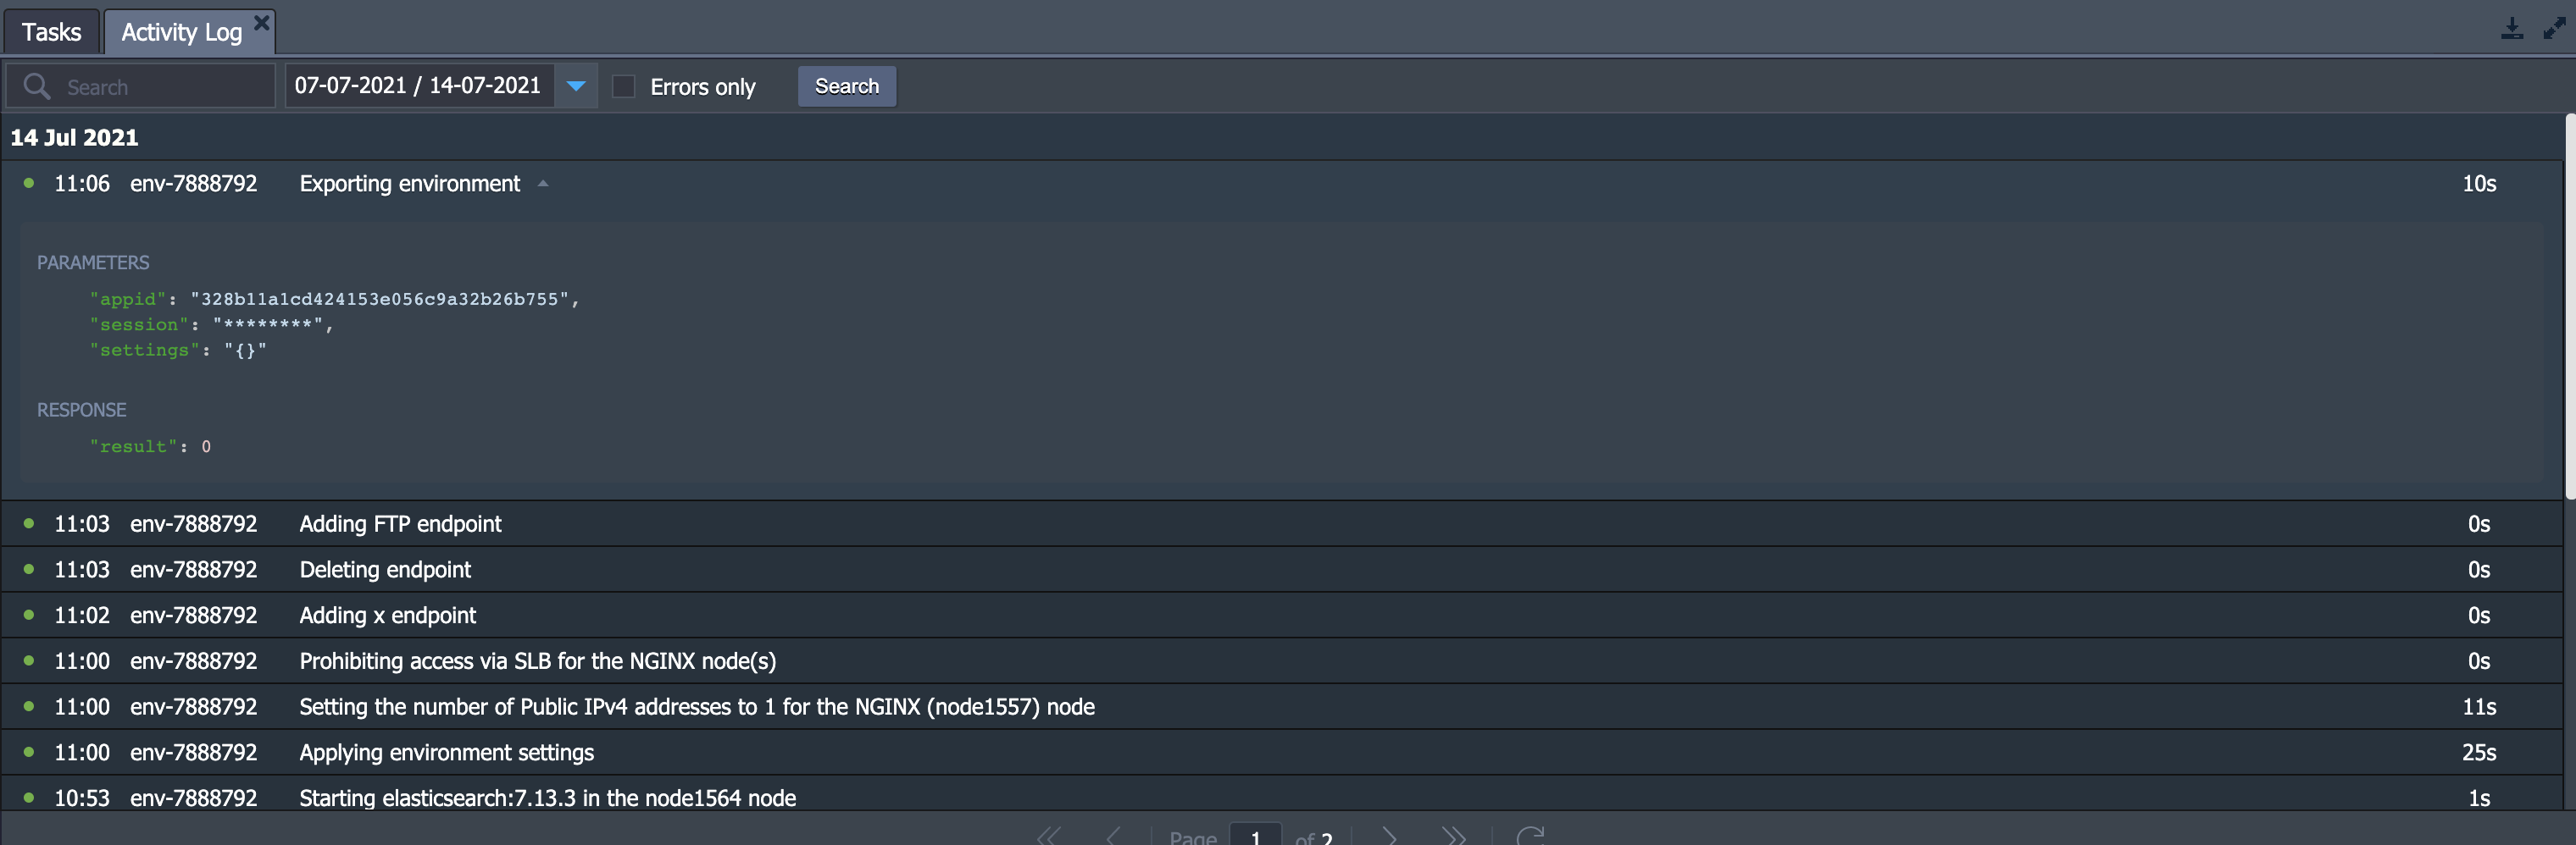
Task: Click the "result": 0 response line
Action: [150, 446]
